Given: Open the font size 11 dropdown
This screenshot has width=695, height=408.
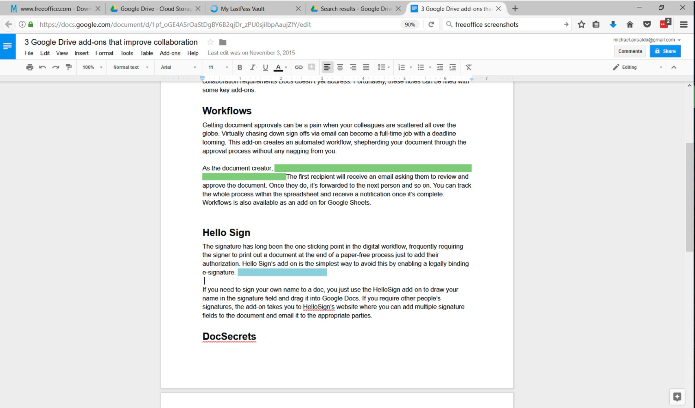Looking at the screenshot, I should (218, 67).
